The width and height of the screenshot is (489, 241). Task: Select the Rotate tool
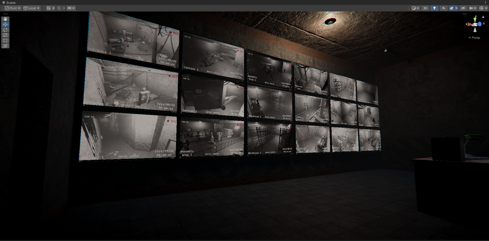pos(5,30)
